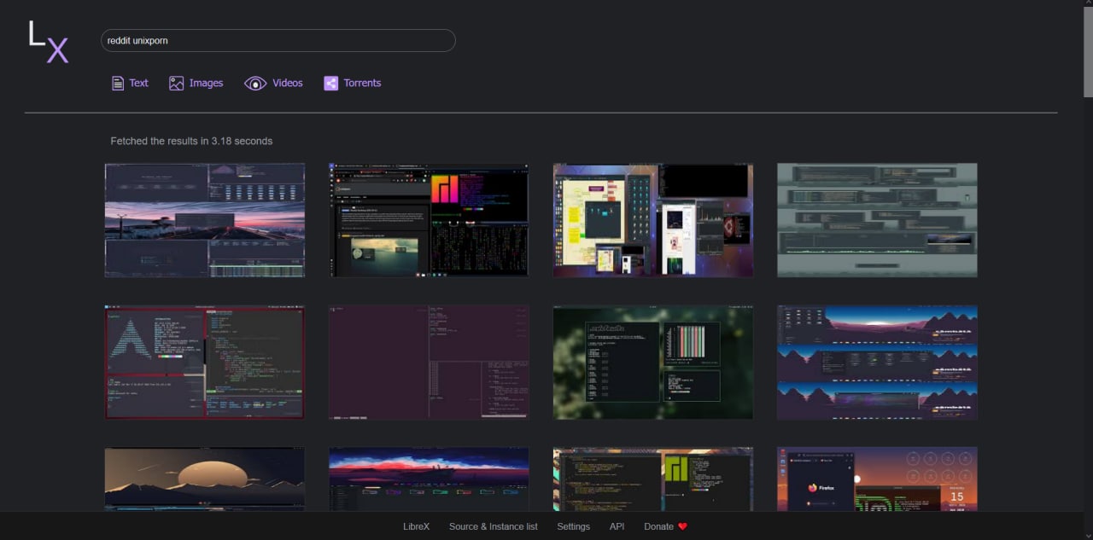Open the Torrents results tab
The height and width of the screenshot is (540, 1093).
click(352, 83)
